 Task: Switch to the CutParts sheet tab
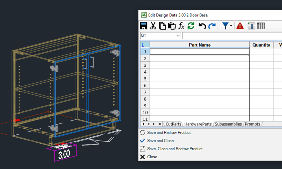point(174,124)
